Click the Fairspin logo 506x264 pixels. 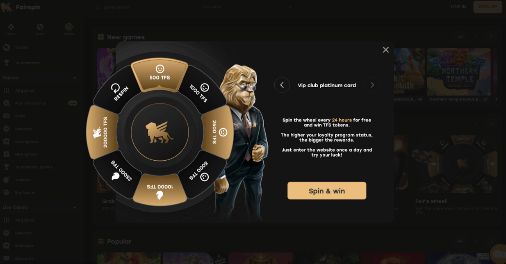coord(21,7)
